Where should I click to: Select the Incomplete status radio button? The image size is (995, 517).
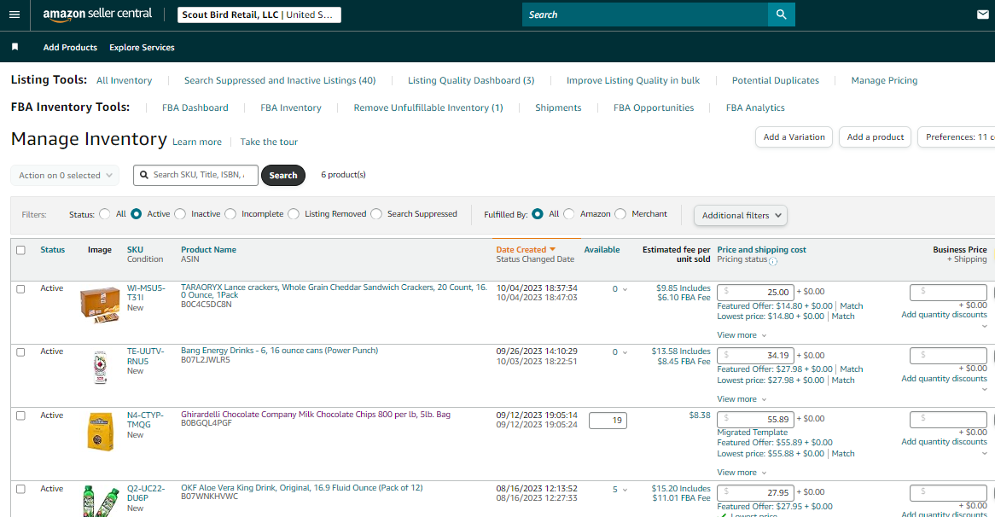[x=230, y=214]
